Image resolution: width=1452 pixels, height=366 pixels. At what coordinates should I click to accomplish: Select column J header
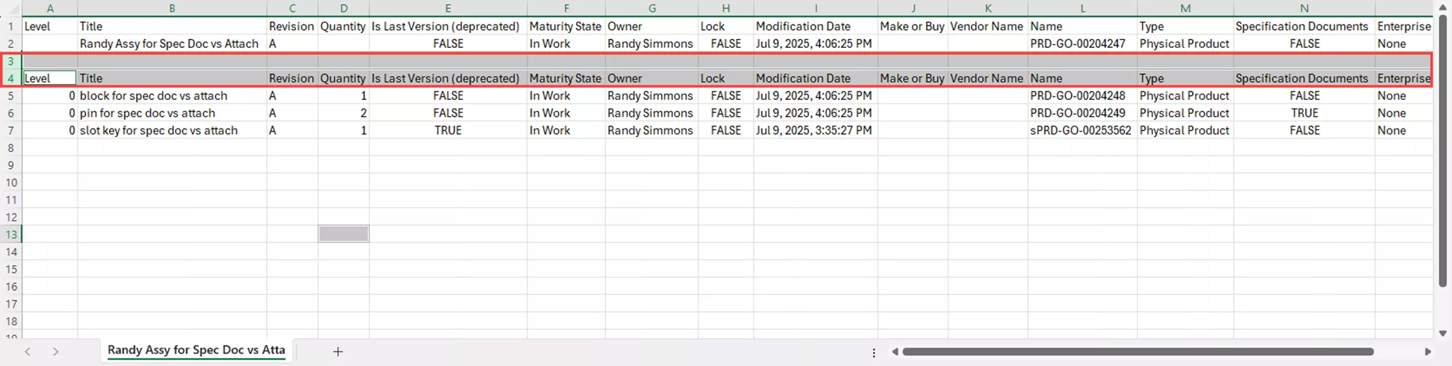pos(913,8)
